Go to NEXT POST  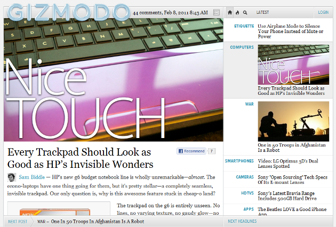click(18, 222)
